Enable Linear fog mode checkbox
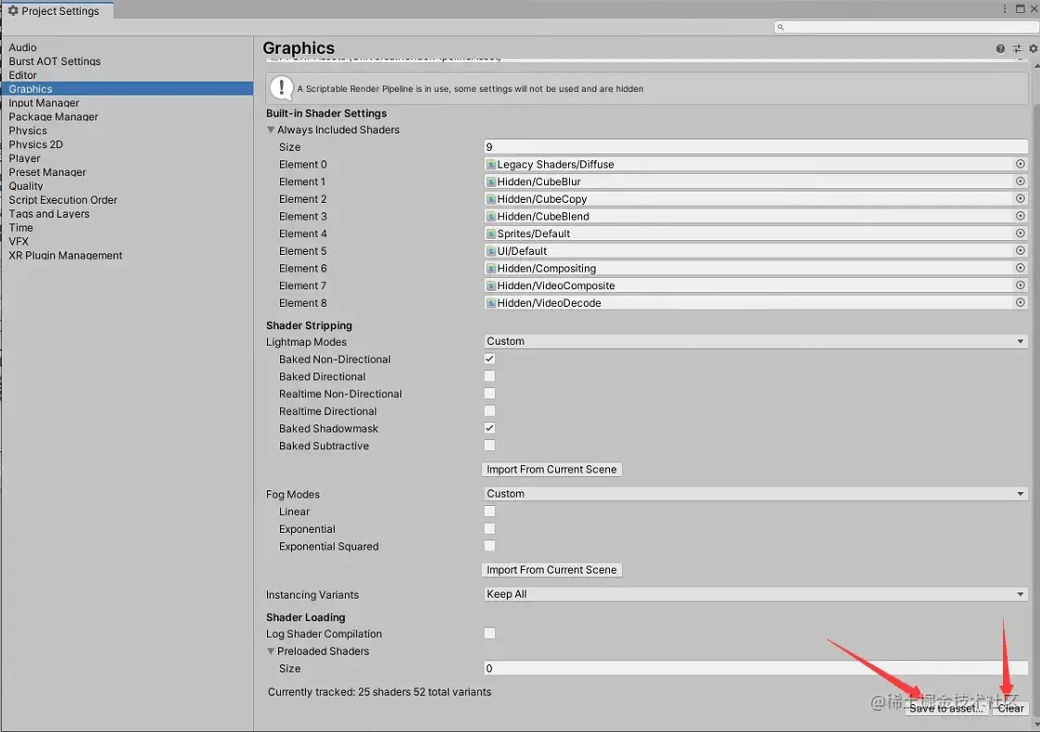The width and height of the screenshot is (1040, 732). click(489, 511)
